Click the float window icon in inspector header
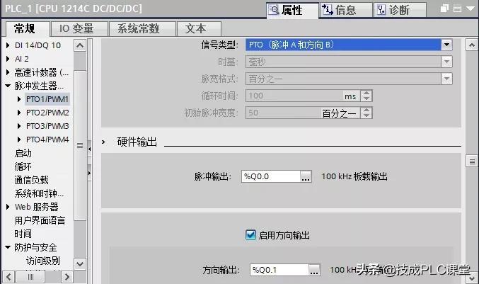This screenshot has width=479, height=284. coord(444,8)
